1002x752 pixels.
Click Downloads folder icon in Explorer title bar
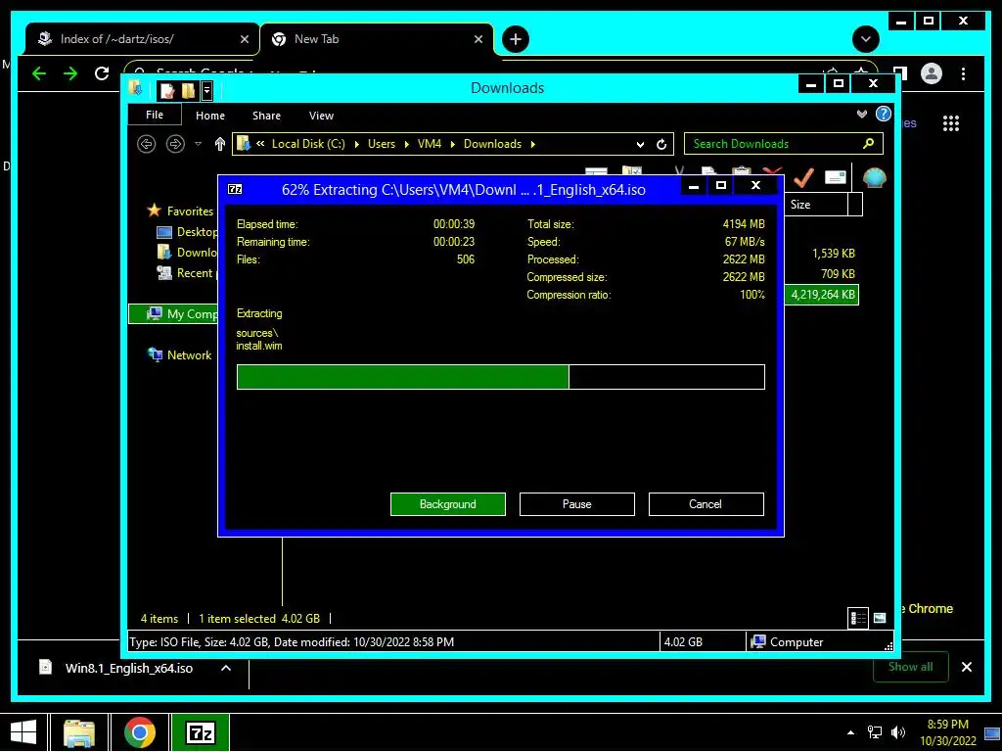135,87
